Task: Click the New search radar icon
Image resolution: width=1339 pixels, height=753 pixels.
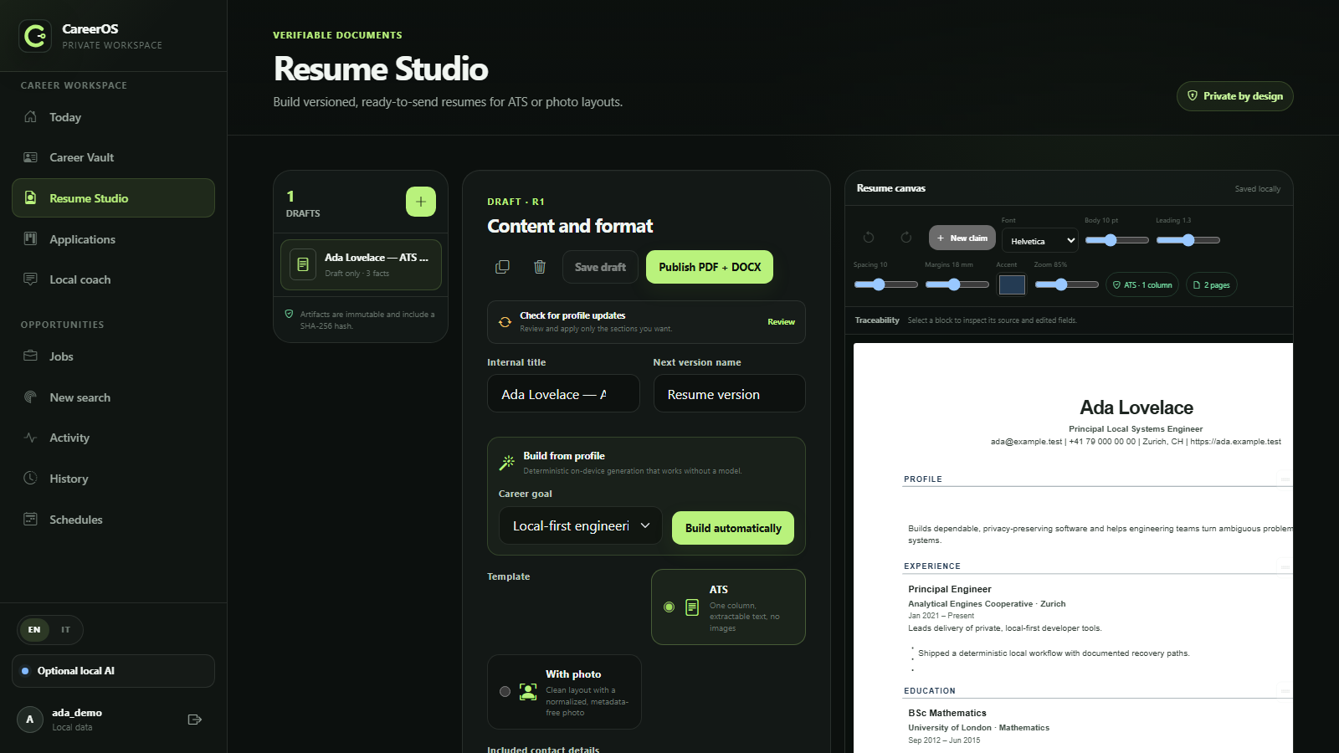Action: click(x=31, y=397)
